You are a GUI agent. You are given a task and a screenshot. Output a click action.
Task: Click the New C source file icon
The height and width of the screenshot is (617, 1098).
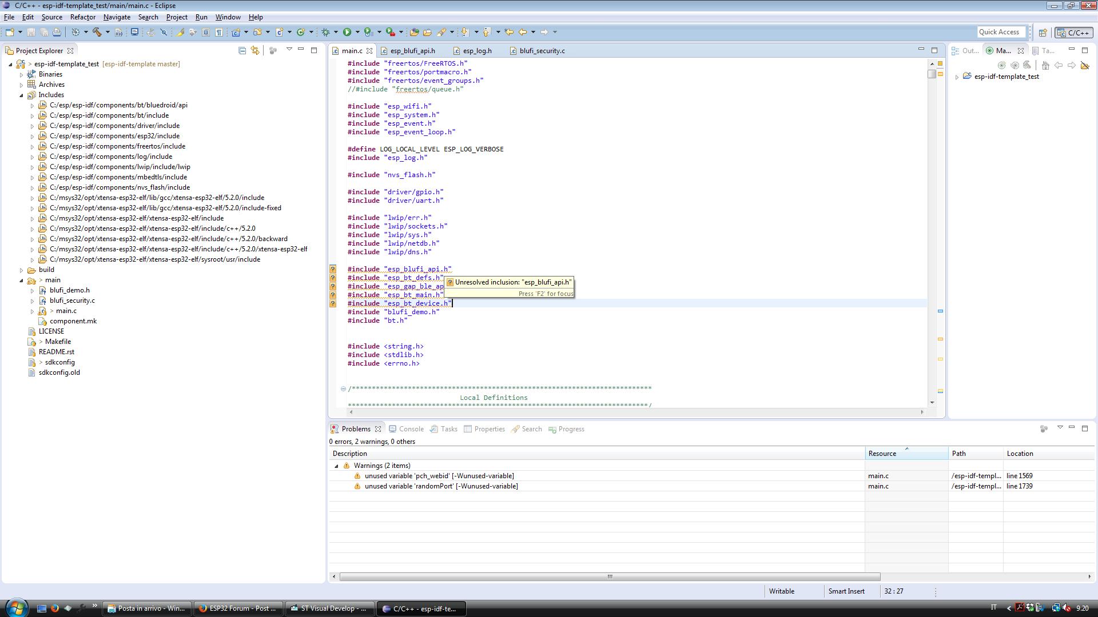click(280, 32)
